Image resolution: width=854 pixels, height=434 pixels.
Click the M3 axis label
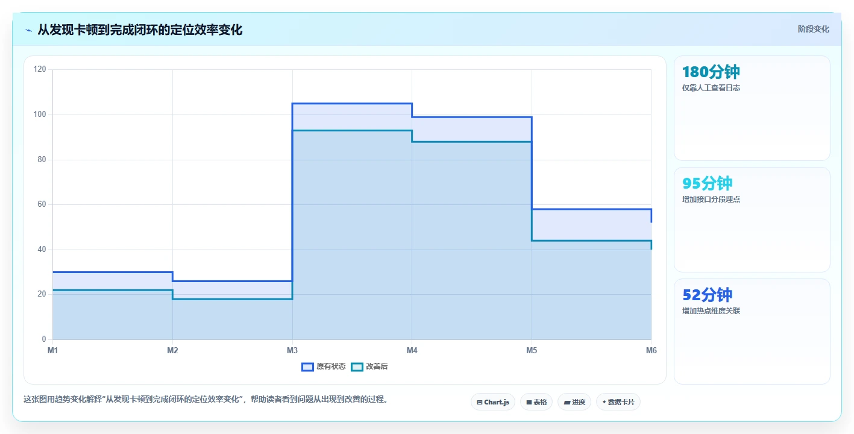[x=292, y=350]
